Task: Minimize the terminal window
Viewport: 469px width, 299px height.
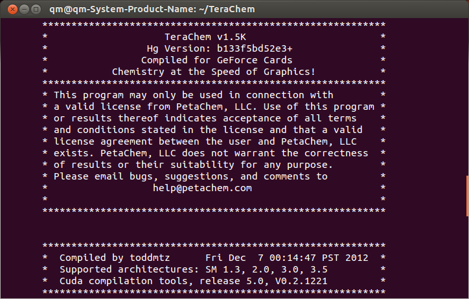Action: coord(24,9)
